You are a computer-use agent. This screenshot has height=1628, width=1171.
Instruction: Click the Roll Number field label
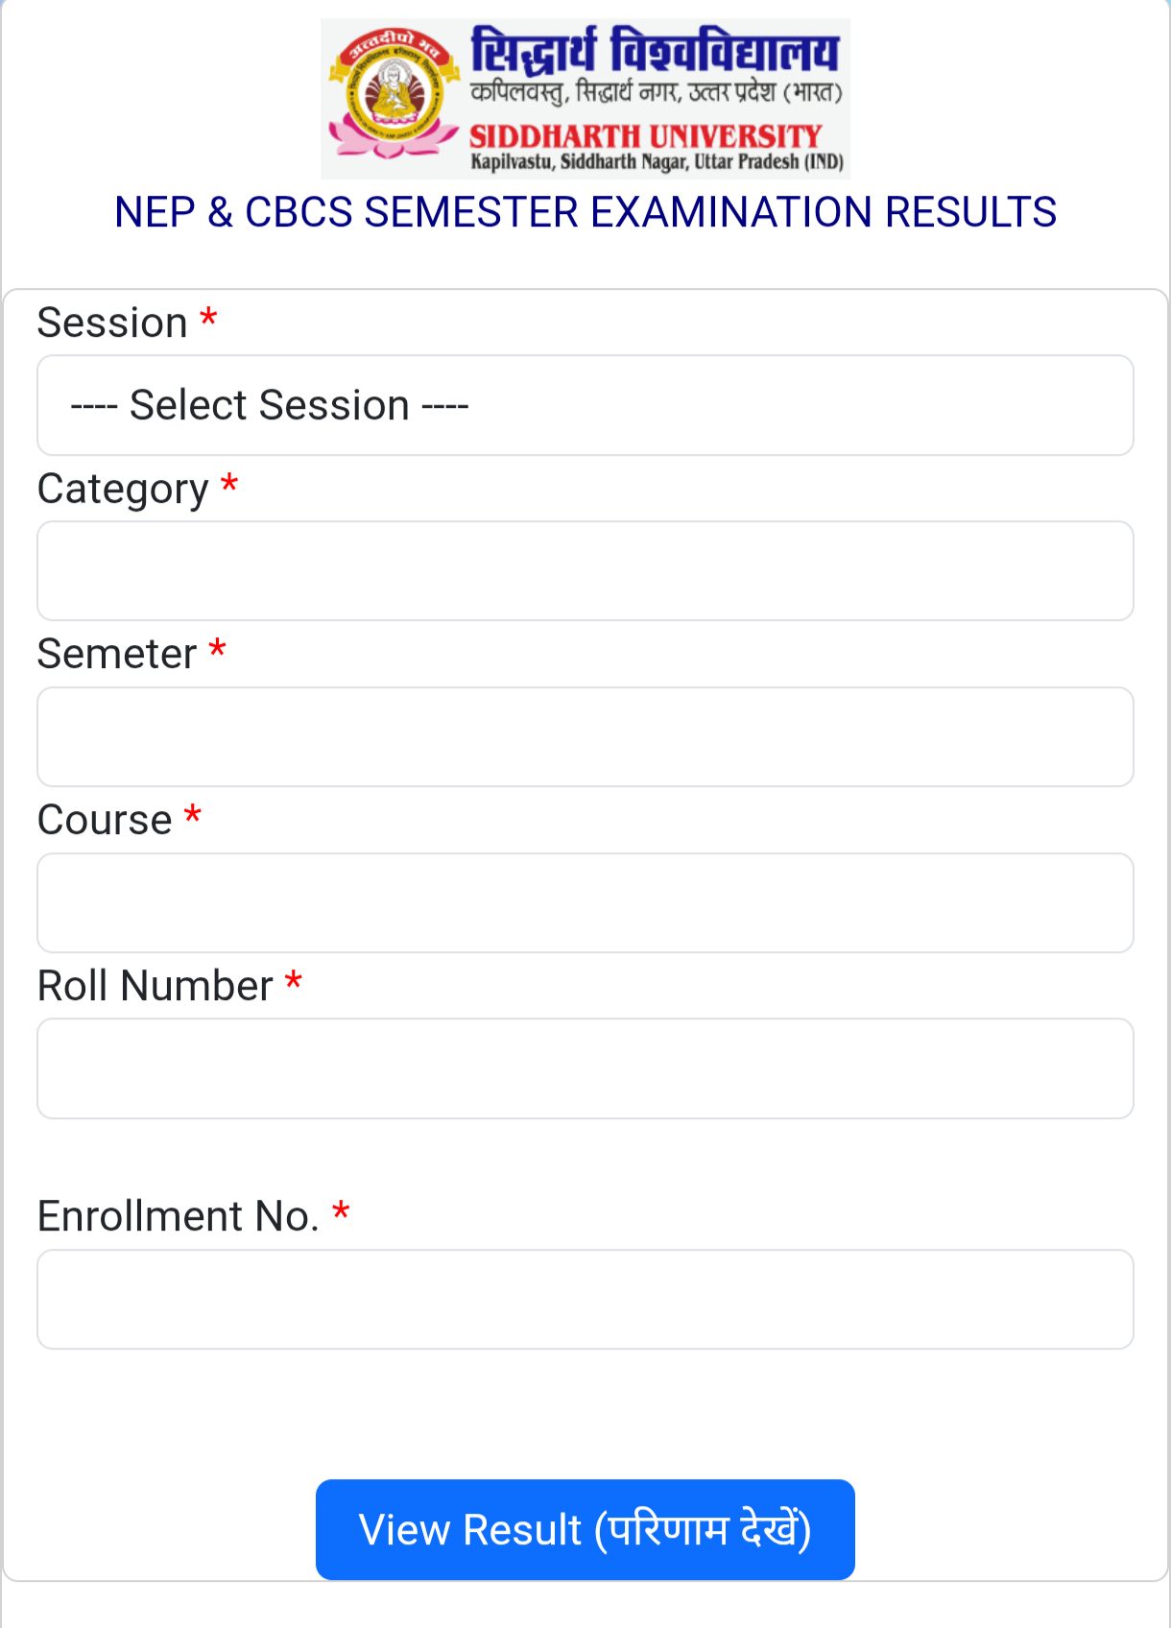click(155, 987)
